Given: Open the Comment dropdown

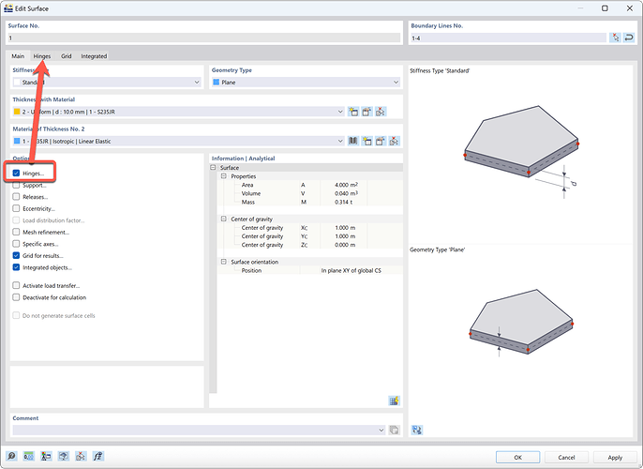Looking at the screenshot, I should pyautogui.click(x=199, y=430).
